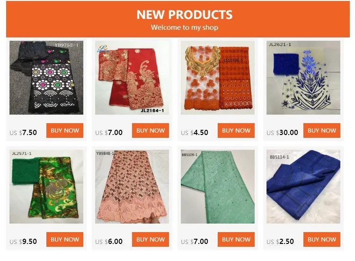Click BUY NOW for the $7.50 item
Screen dimensions: 355x261
(65, 131)
